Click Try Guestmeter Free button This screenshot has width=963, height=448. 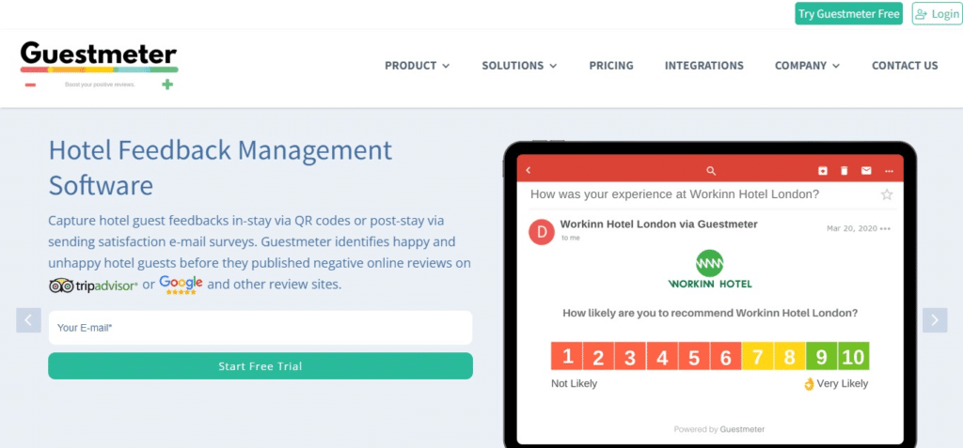tap(849, 13)
